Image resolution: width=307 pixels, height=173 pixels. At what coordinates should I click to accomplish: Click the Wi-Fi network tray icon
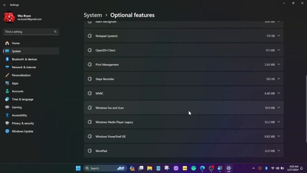tap(272, 168)
